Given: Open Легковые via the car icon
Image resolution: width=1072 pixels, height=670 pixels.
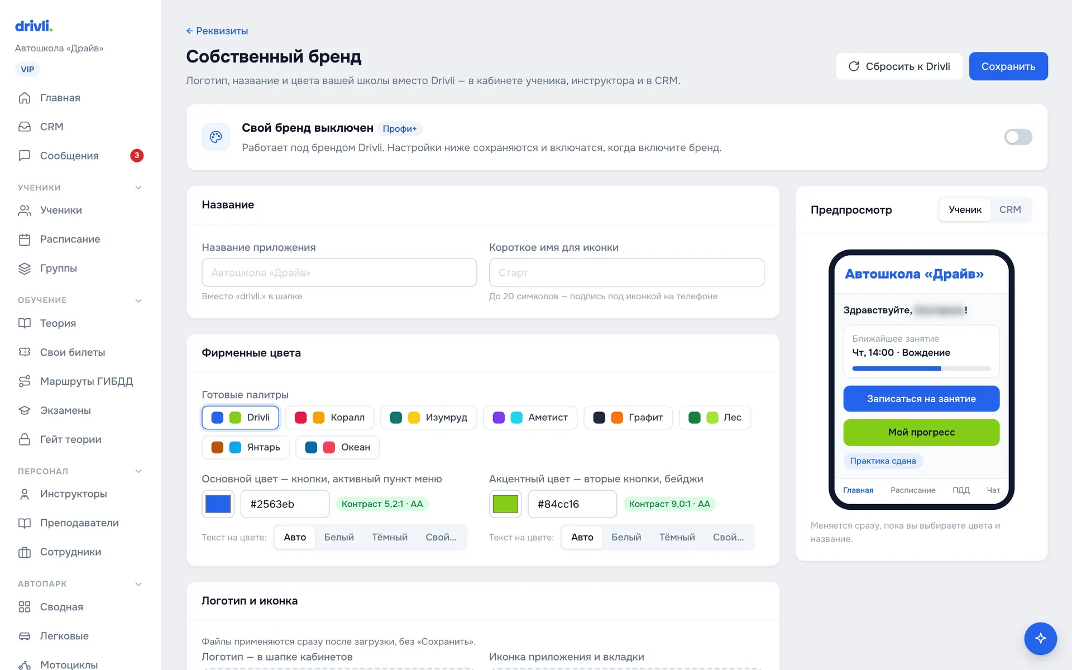Looking at the screenshot, I should [x=25, y=636].
